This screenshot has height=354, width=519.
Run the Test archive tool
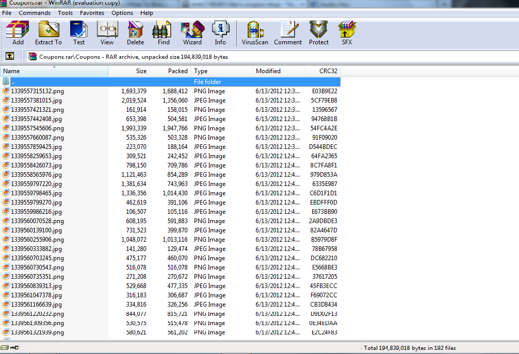click(x=79, y=33)
